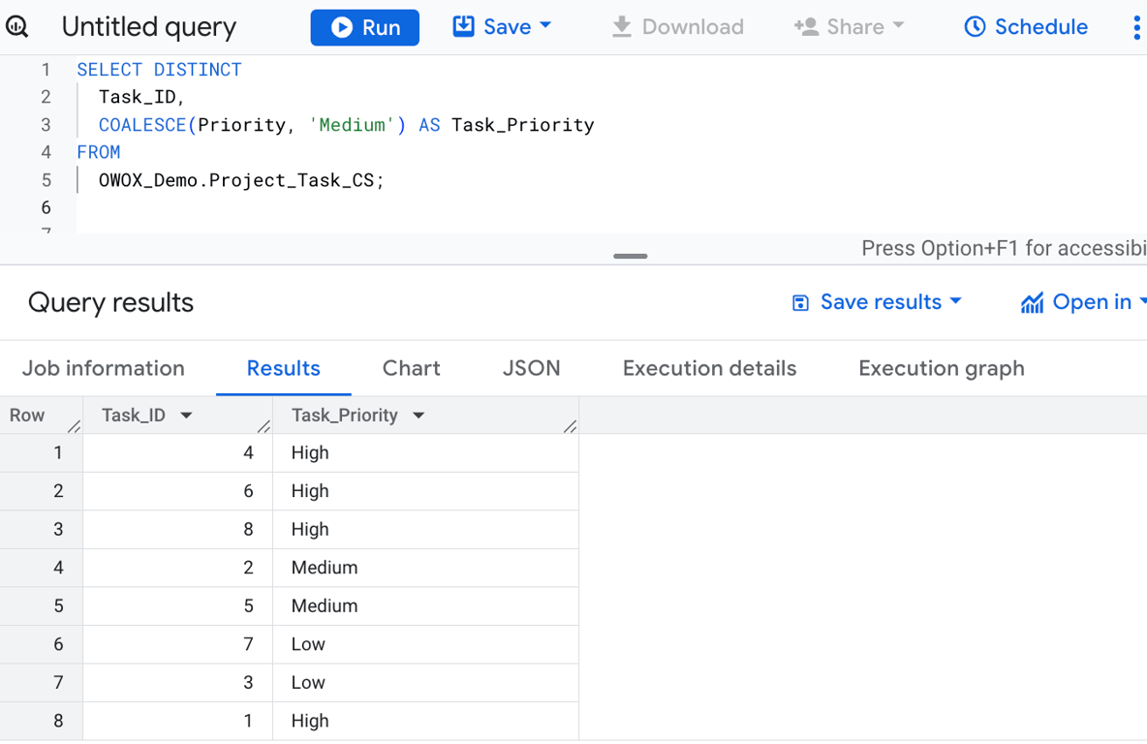Open the Task_ID column sort dropdown
1147x744 pixels.
[187, 416]
